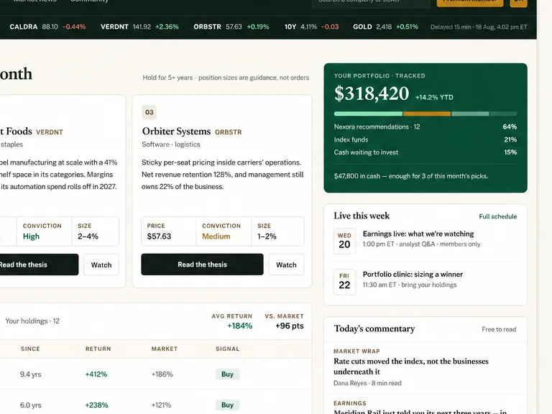Viewport: 552px width, 414px height.
Task: Click the SIZE 2–4% cell
Action: coord(96,231)
